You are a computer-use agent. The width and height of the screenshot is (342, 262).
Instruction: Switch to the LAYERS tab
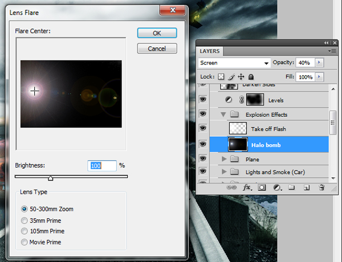coord(210,51)
